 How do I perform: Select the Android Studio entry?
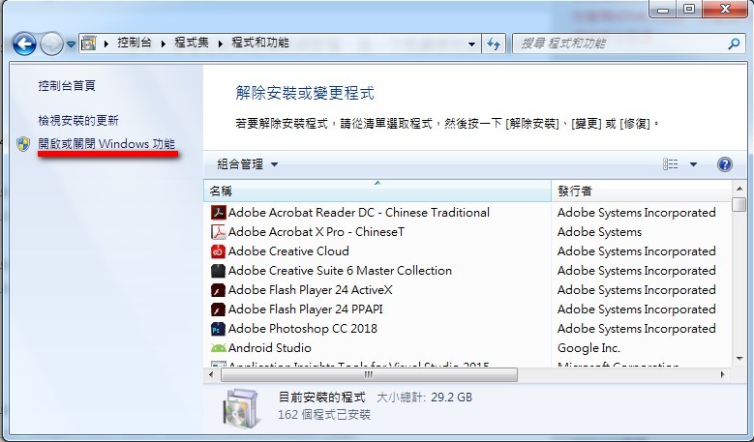270,348
